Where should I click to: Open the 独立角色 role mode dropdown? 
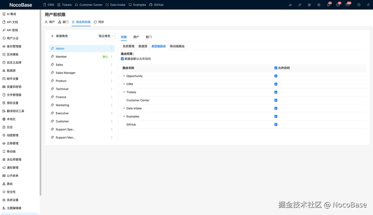[106, 36]
